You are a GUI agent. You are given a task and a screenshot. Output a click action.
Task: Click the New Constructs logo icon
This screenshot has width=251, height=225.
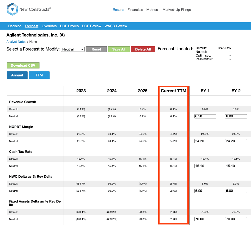(x=12, y=10)
